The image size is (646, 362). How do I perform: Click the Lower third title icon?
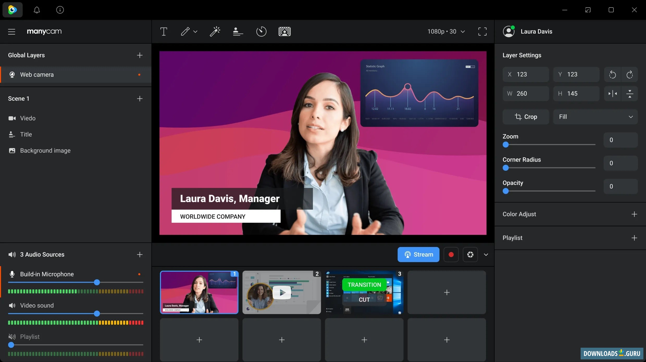(238, 31)
